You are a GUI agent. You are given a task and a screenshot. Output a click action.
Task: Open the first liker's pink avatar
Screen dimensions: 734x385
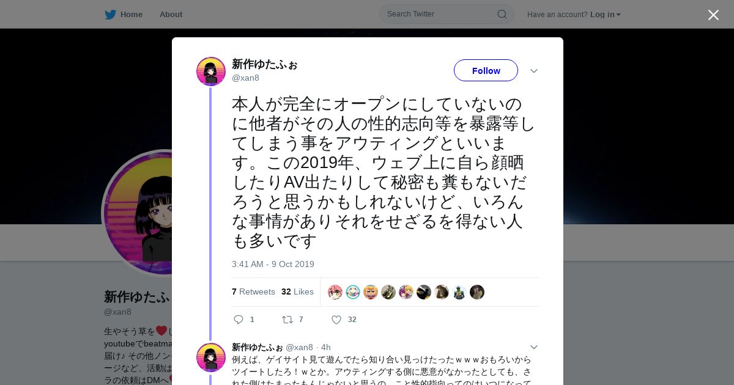point(335,292)
